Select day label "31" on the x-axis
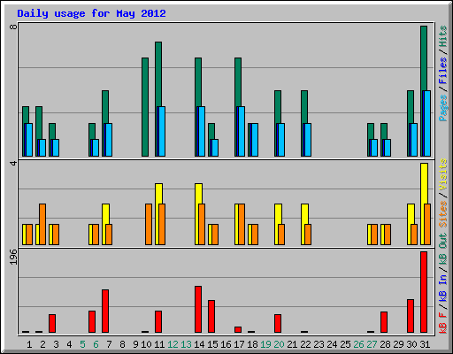The width and height of the screenshot is (453, 354). click(x=425, y=344)
